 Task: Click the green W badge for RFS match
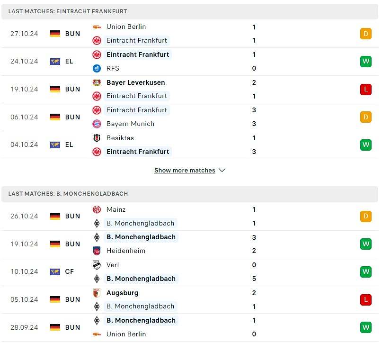tap(365, 61)
